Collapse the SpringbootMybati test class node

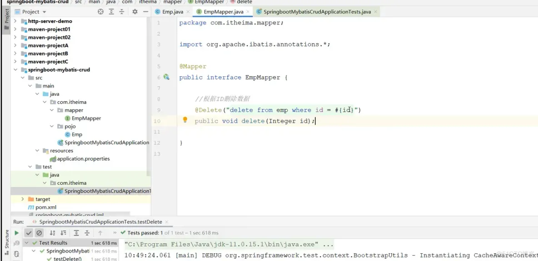tap(34, 251)
